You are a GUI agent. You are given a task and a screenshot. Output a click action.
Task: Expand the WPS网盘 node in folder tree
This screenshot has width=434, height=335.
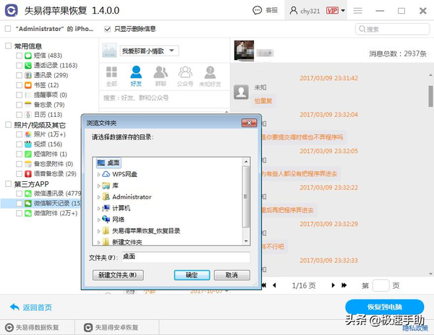point(98,175)
